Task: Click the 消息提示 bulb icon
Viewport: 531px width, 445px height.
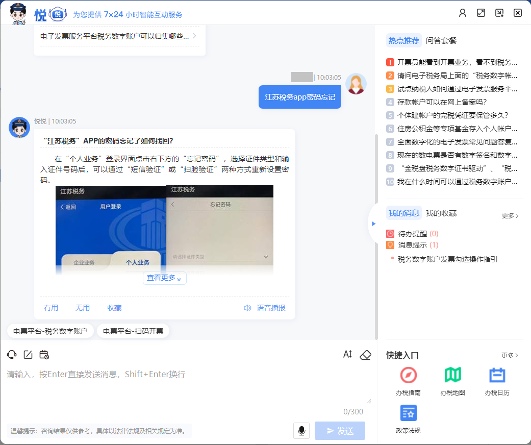Action: 390,245
